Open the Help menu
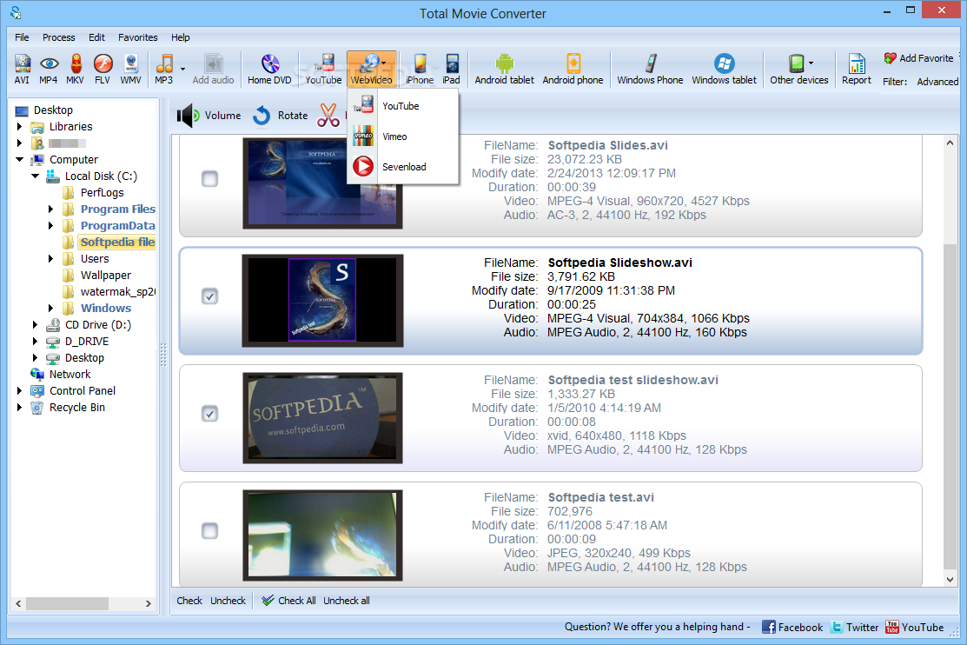The height and width of the screenshot is (645, 967). [x=181, y=37]
